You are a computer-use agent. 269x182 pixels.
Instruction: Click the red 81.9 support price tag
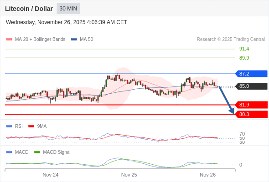pos(251,105)
